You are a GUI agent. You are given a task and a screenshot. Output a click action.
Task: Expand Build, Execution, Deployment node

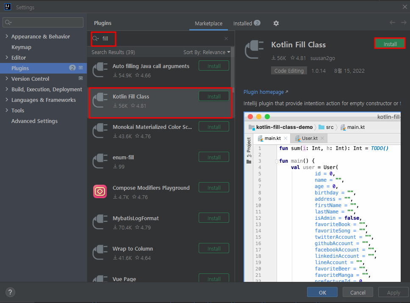click(7, 89)
